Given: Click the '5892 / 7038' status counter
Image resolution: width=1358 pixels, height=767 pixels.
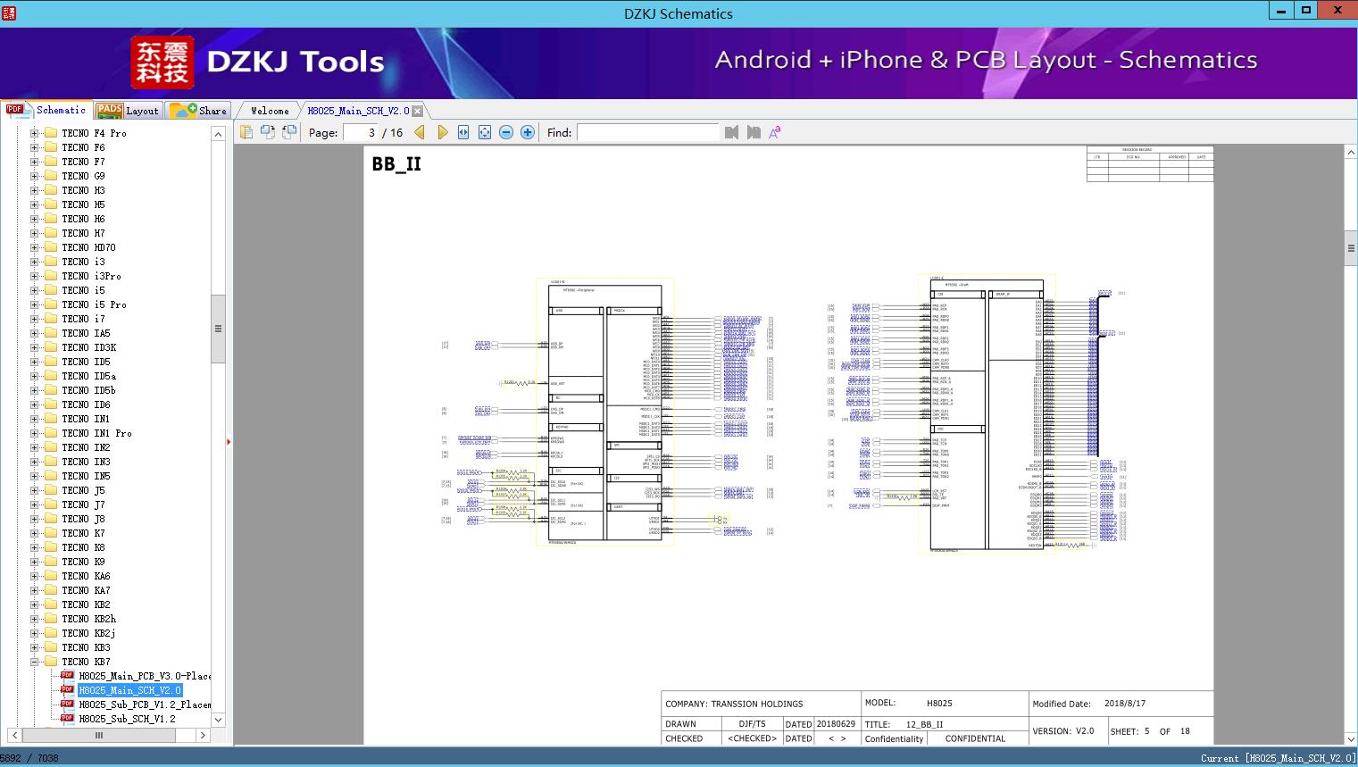Looking at the screenshot, I should click(x=29, y=758).
